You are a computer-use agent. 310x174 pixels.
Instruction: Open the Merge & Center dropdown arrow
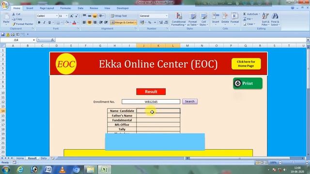(136, 23)
